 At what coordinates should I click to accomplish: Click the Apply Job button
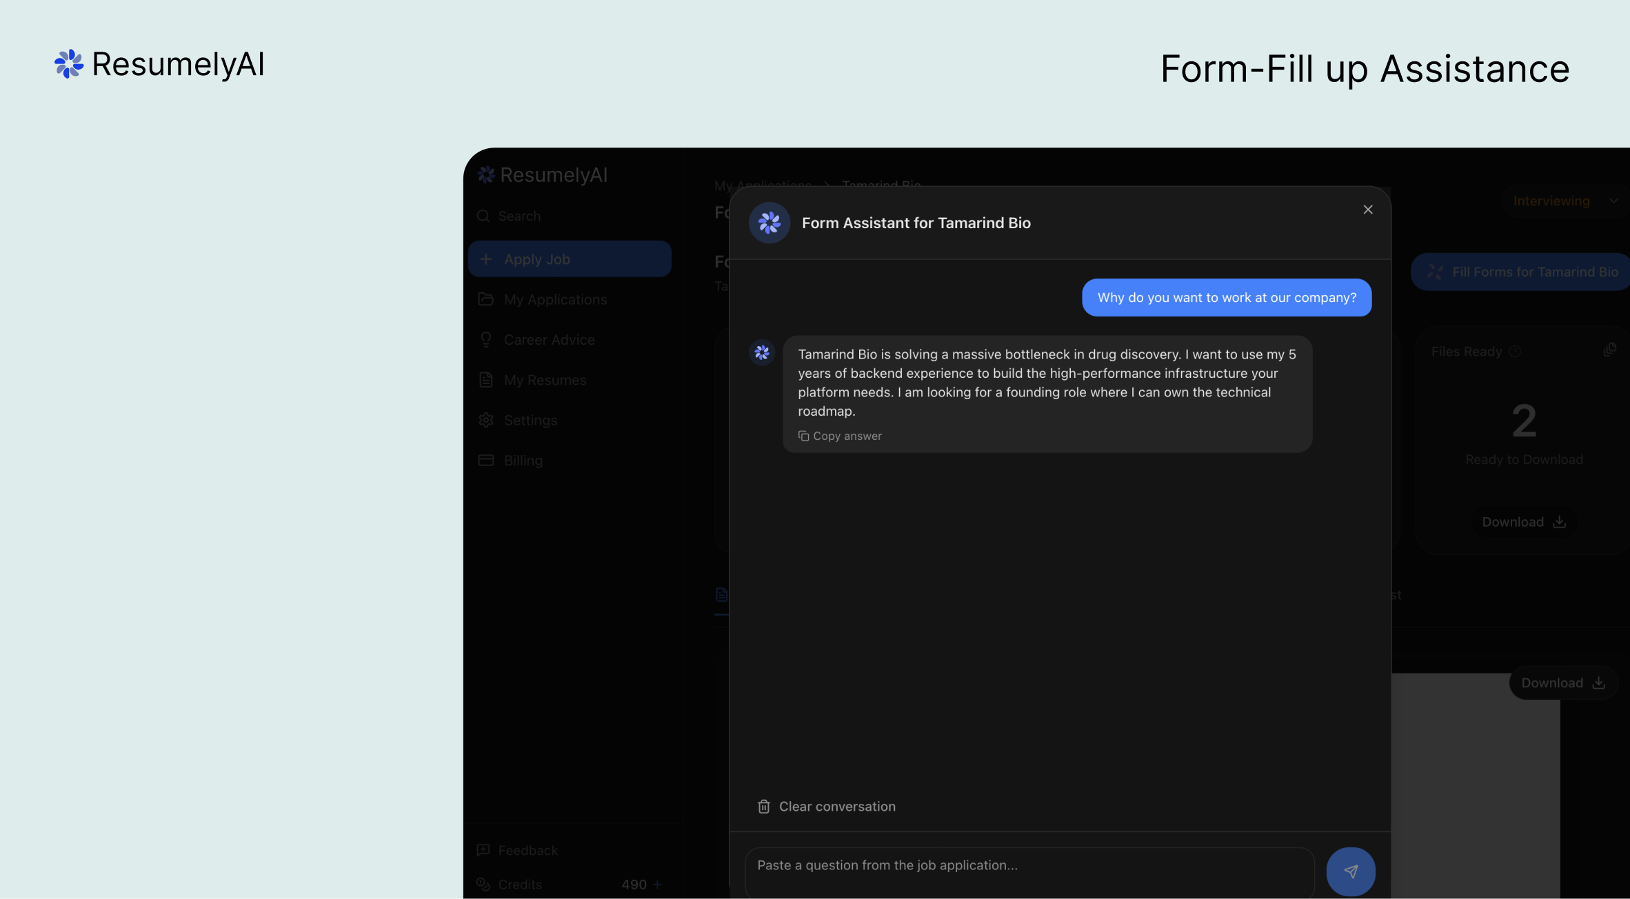[570, 259]
